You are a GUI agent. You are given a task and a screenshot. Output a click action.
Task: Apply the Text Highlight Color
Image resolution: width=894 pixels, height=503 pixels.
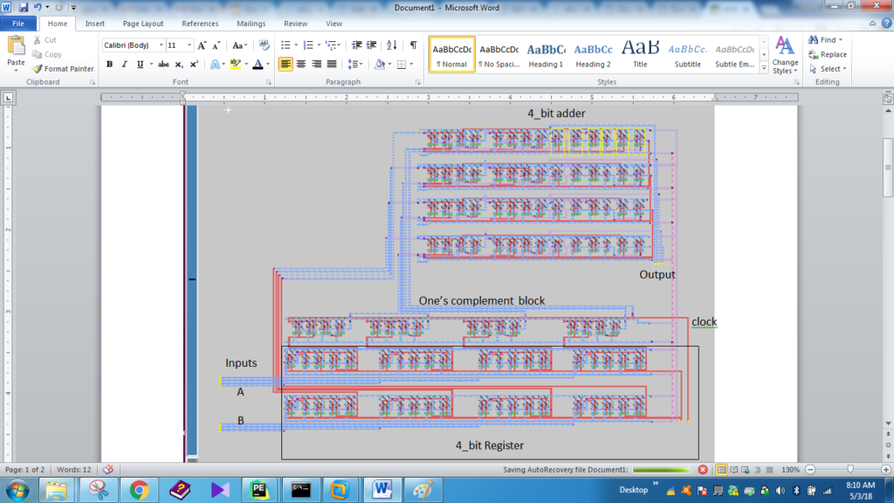pyautogui.click(x=237, y=65)
